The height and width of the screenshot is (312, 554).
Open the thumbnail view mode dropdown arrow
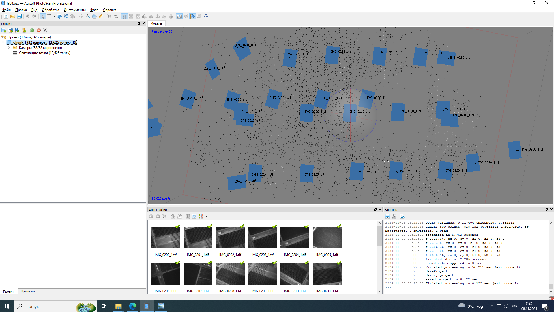[206, 216]
